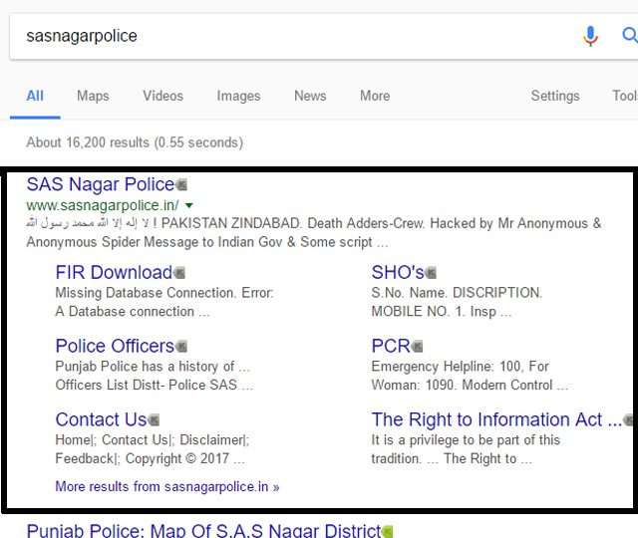Click the Punjab Police has a history snippet
Viewport: 638px width, 538px height.
(155, 376)
